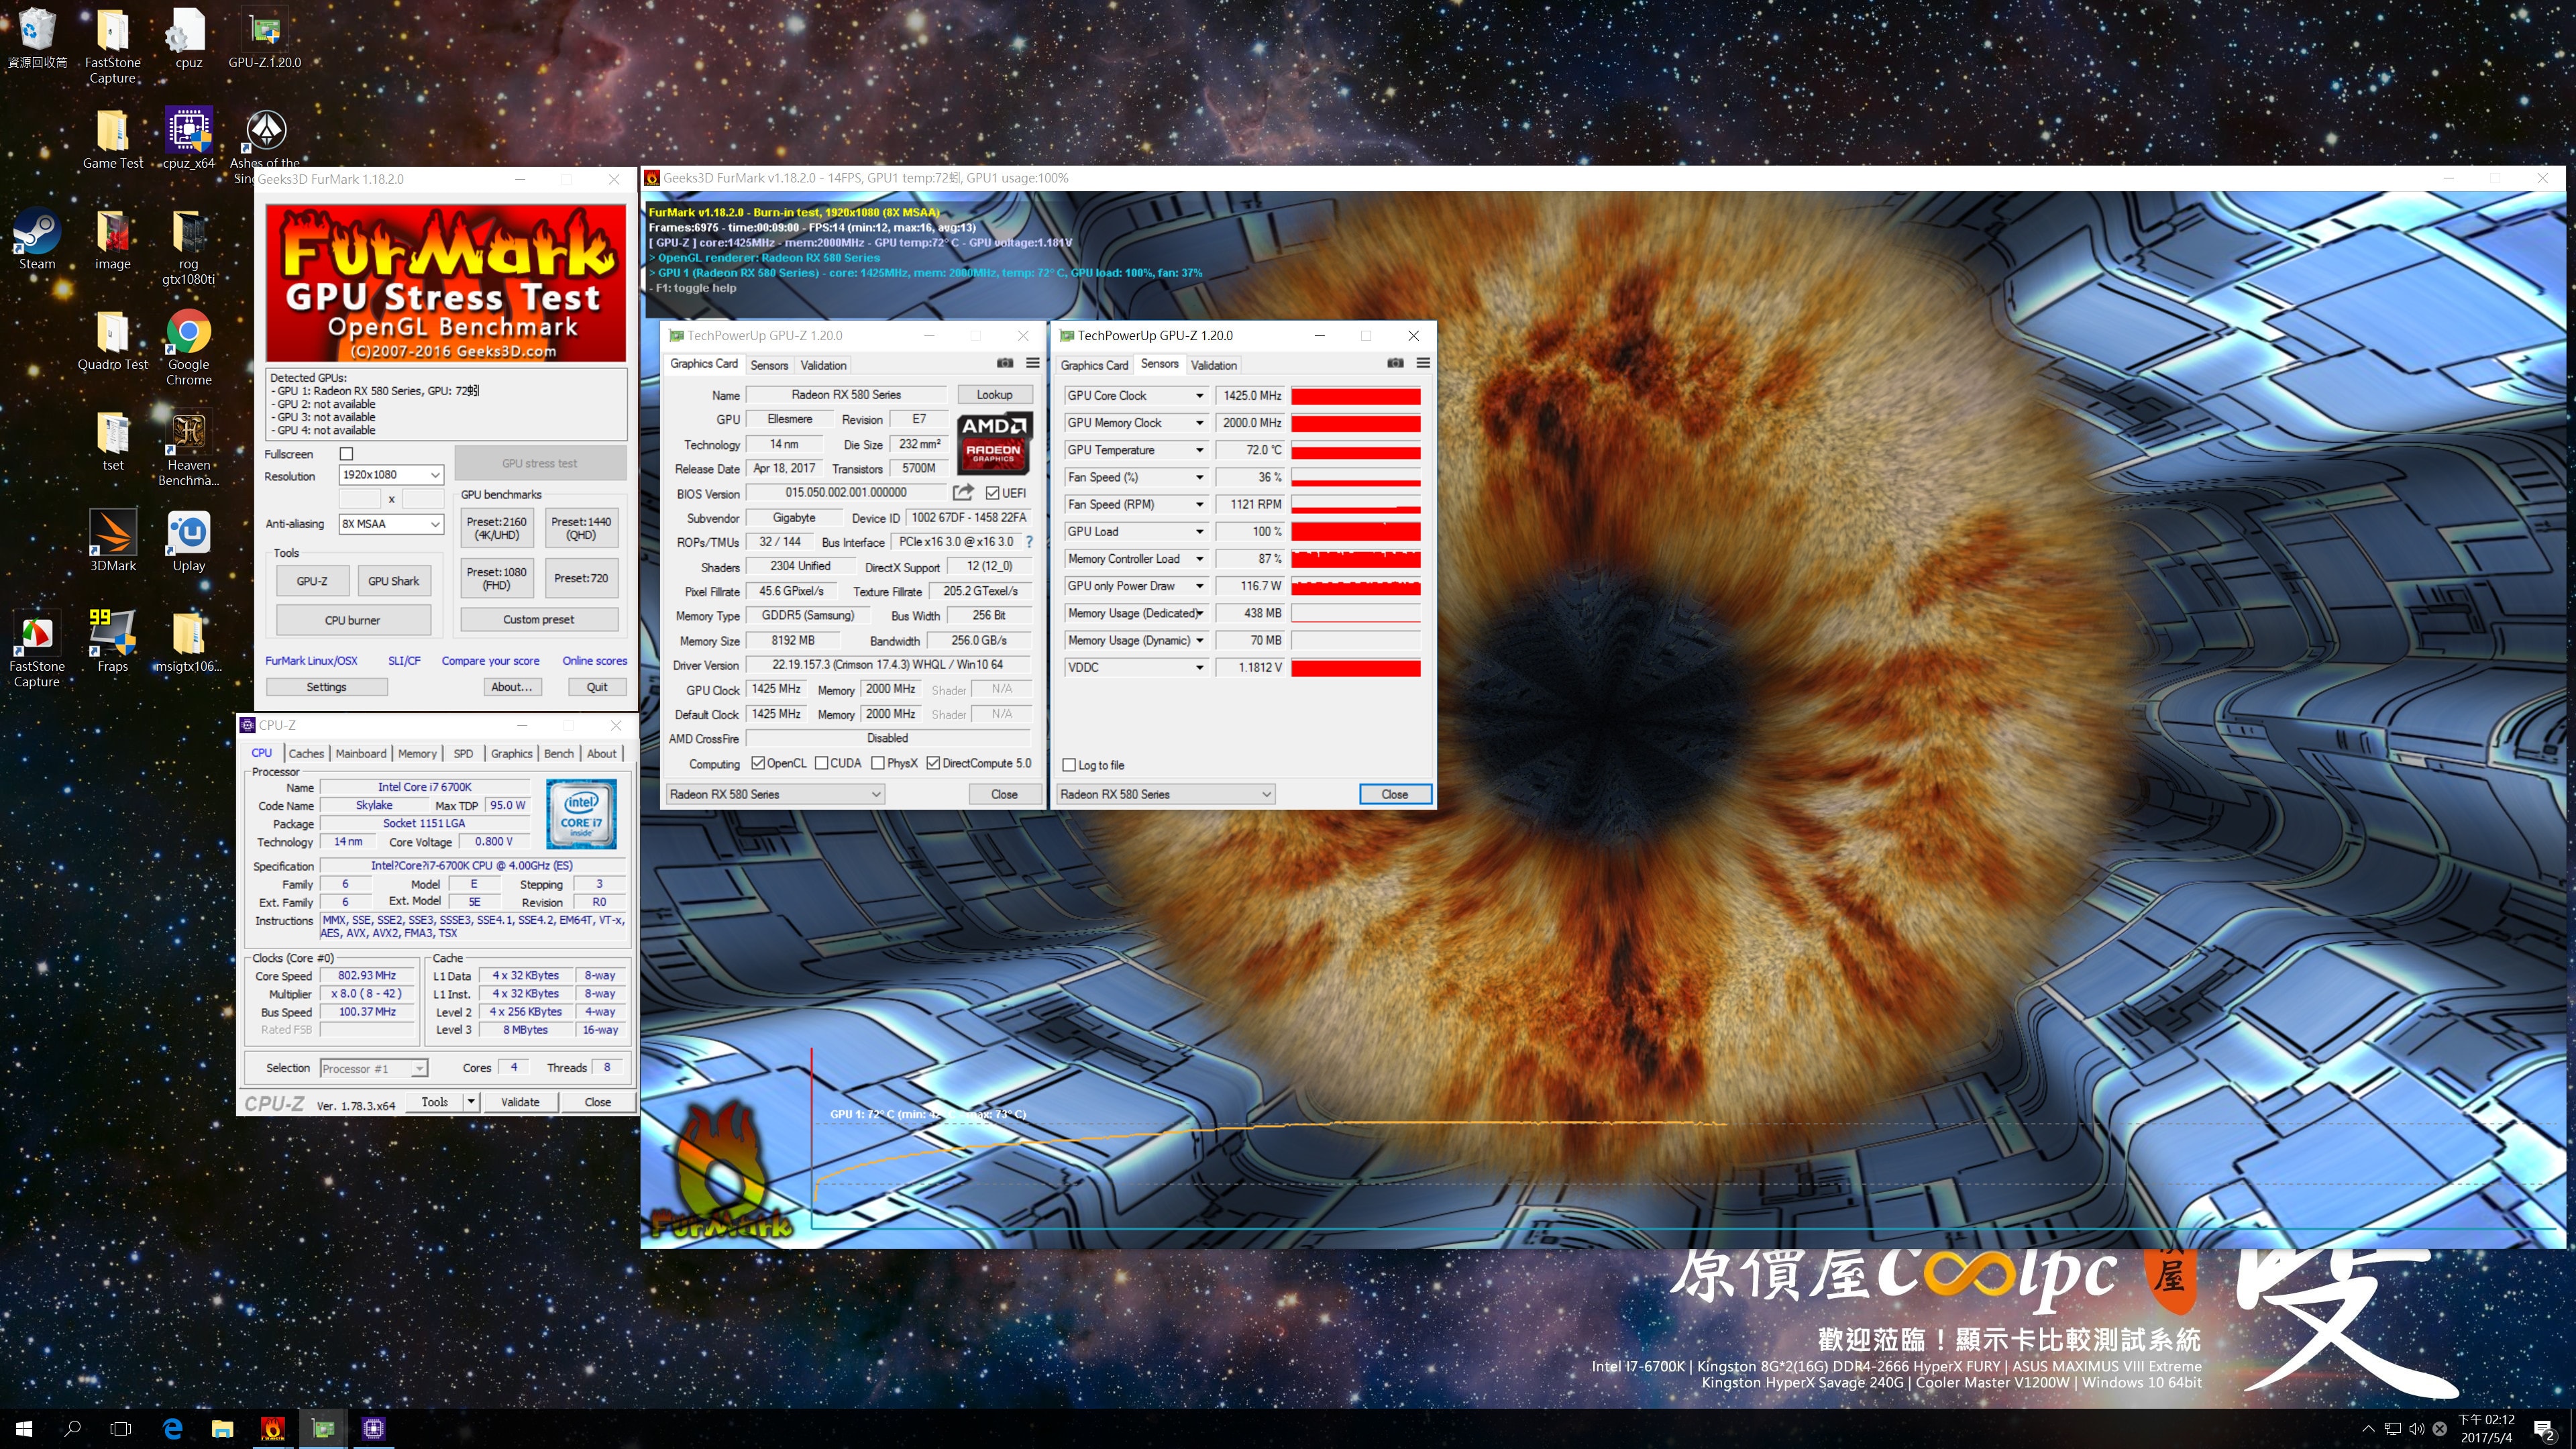Click camera screenshot icon in GPU-Z Graphics Card window

[1005, 363]
